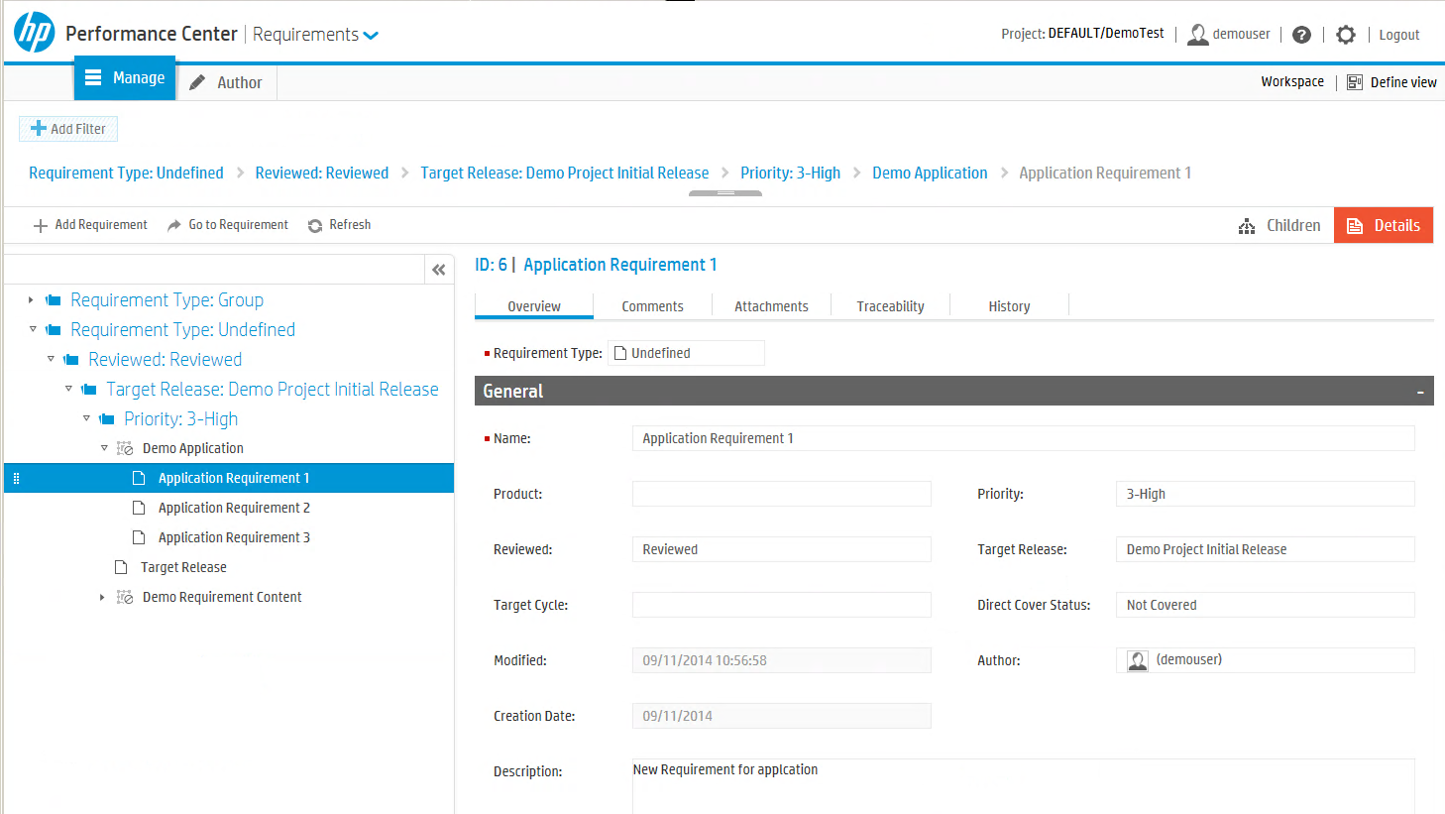The width and height of the screenshot is (1445, 814).
Task: Click the Details document icon
Action: (1355, 226)
